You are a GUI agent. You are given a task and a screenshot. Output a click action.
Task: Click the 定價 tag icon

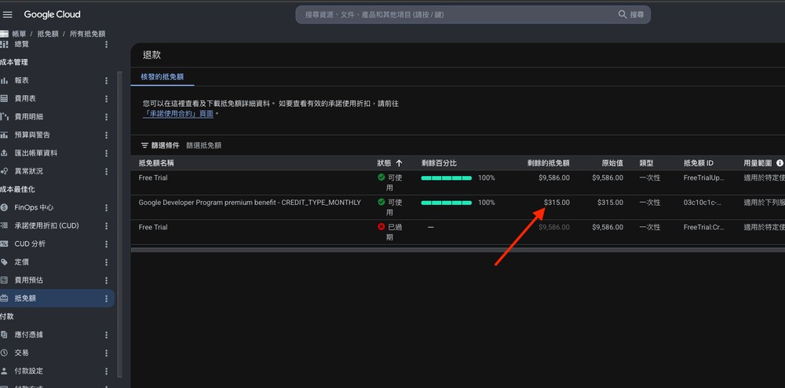[4, 262]
